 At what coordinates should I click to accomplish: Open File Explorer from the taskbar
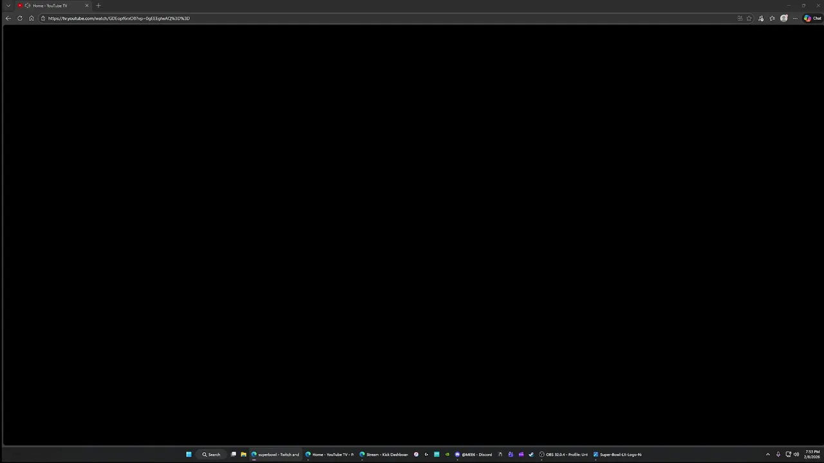coord(243,455)
